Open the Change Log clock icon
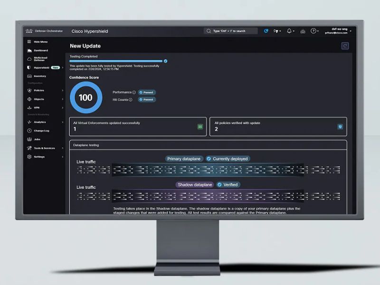Image resolution: width=380 pixels, height=285 pixels. pos(29,131)
